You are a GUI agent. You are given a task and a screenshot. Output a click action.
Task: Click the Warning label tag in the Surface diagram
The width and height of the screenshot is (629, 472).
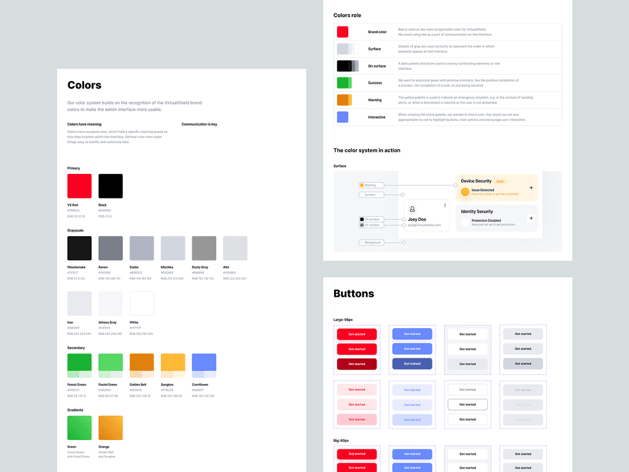(372, 184)
